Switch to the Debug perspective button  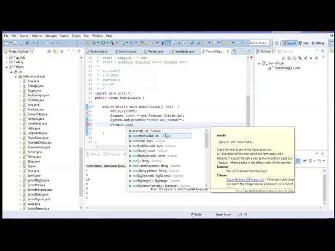click(x=318, y=43)
